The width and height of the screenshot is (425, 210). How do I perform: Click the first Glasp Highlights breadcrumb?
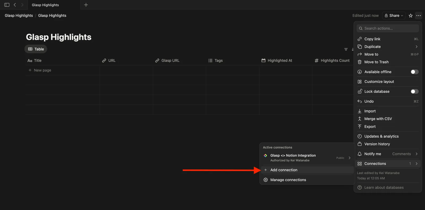coord(19,16)
